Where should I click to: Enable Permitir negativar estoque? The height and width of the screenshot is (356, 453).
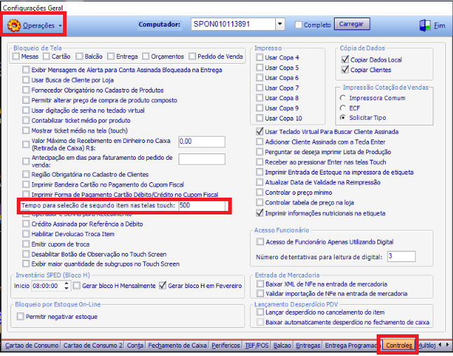20,316
